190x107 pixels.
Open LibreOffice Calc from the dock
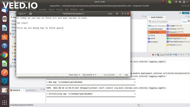point(5,64)
